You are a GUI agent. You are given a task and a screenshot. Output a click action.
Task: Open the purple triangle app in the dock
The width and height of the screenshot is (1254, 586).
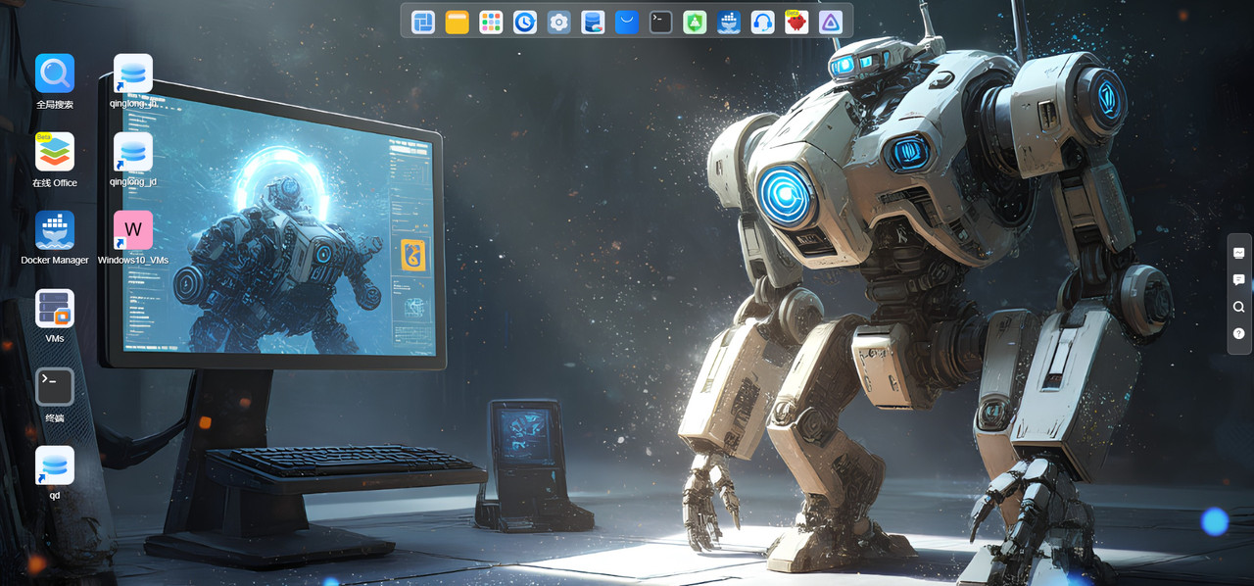click(831, 22)
